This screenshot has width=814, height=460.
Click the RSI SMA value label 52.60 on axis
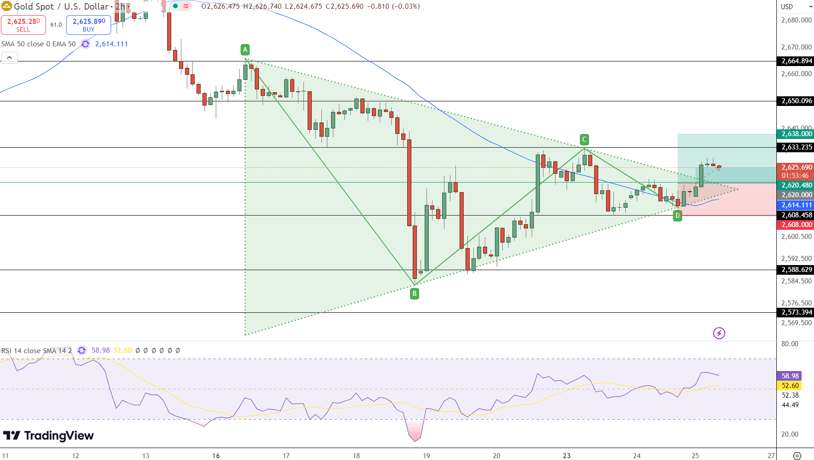pyautogui.click(x=789, y=386)
